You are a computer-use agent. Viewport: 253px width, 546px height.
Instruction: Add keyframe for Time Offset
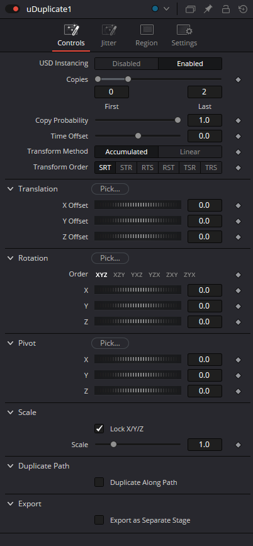click(x=238, y=136)
